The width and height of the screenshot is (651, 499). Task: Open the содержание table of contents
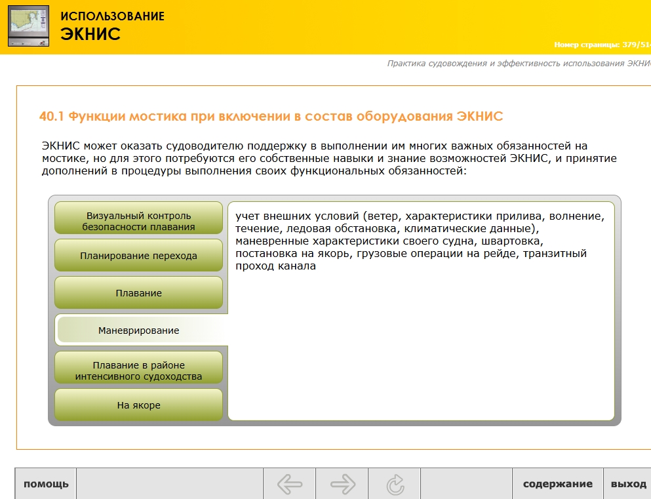[x=558, y=484]
